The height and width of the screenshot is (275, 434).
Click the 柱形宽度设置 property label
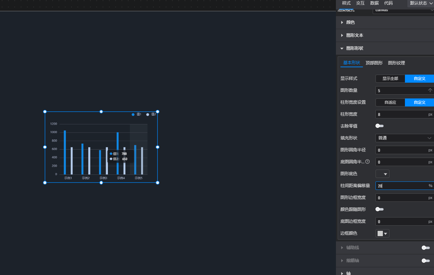353,102
